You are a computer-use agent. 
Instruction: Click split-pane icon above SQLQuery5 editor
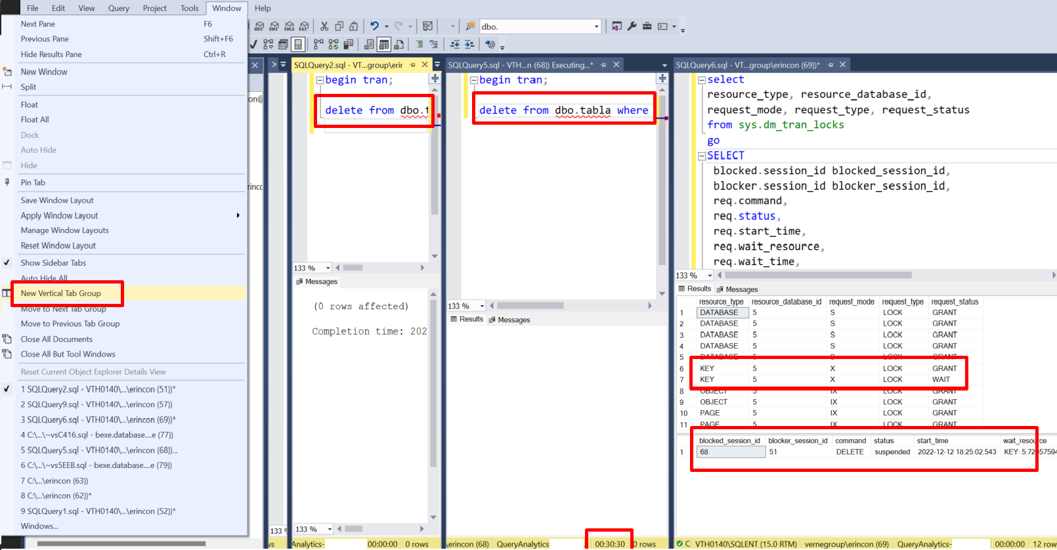(x=662, y=78)
